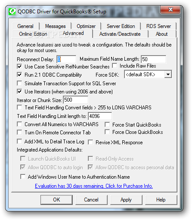Enable Turn On Remote Connector Tab
192x220 pixels.
pos(19,132)
